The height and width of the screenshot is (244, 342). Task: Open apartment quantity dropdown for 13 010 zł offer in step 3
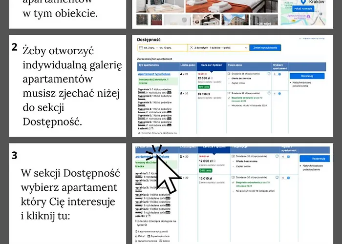[286, 178]
